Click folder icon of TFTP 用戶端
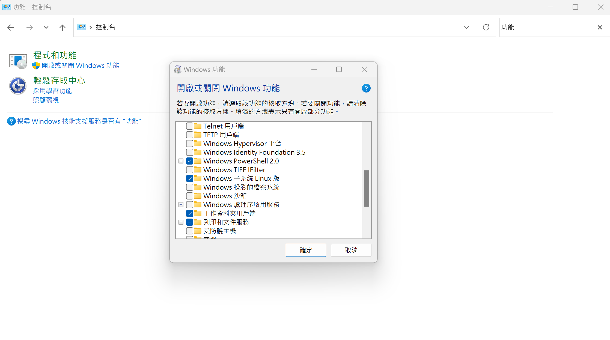 pyautogui.click(x=198, y=135)
